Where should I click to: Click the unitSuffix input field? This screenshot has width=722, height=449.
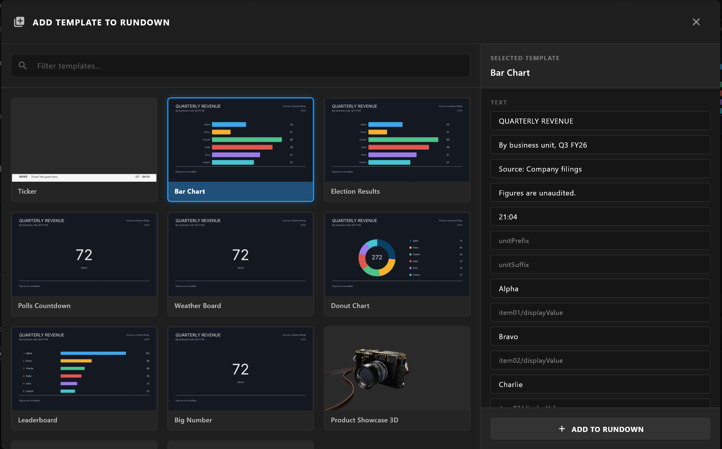[x=600, y=265]
